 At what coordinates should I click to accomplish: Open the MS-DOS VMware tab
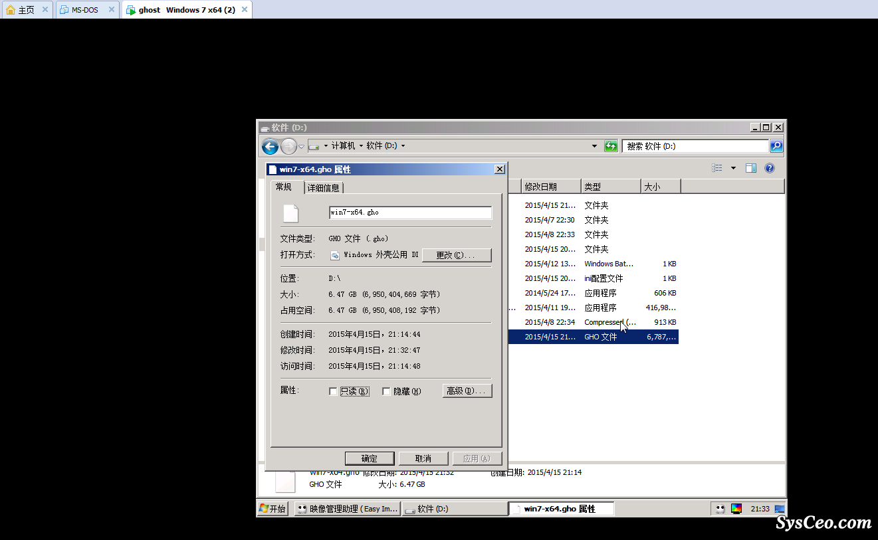coord(86,10)
